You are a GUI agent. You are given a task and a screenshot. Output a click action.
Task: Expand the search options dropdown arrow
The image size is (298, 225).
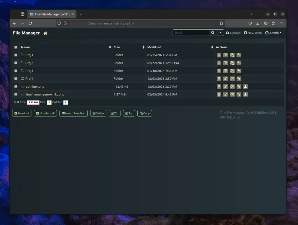(x=221, y=33)
